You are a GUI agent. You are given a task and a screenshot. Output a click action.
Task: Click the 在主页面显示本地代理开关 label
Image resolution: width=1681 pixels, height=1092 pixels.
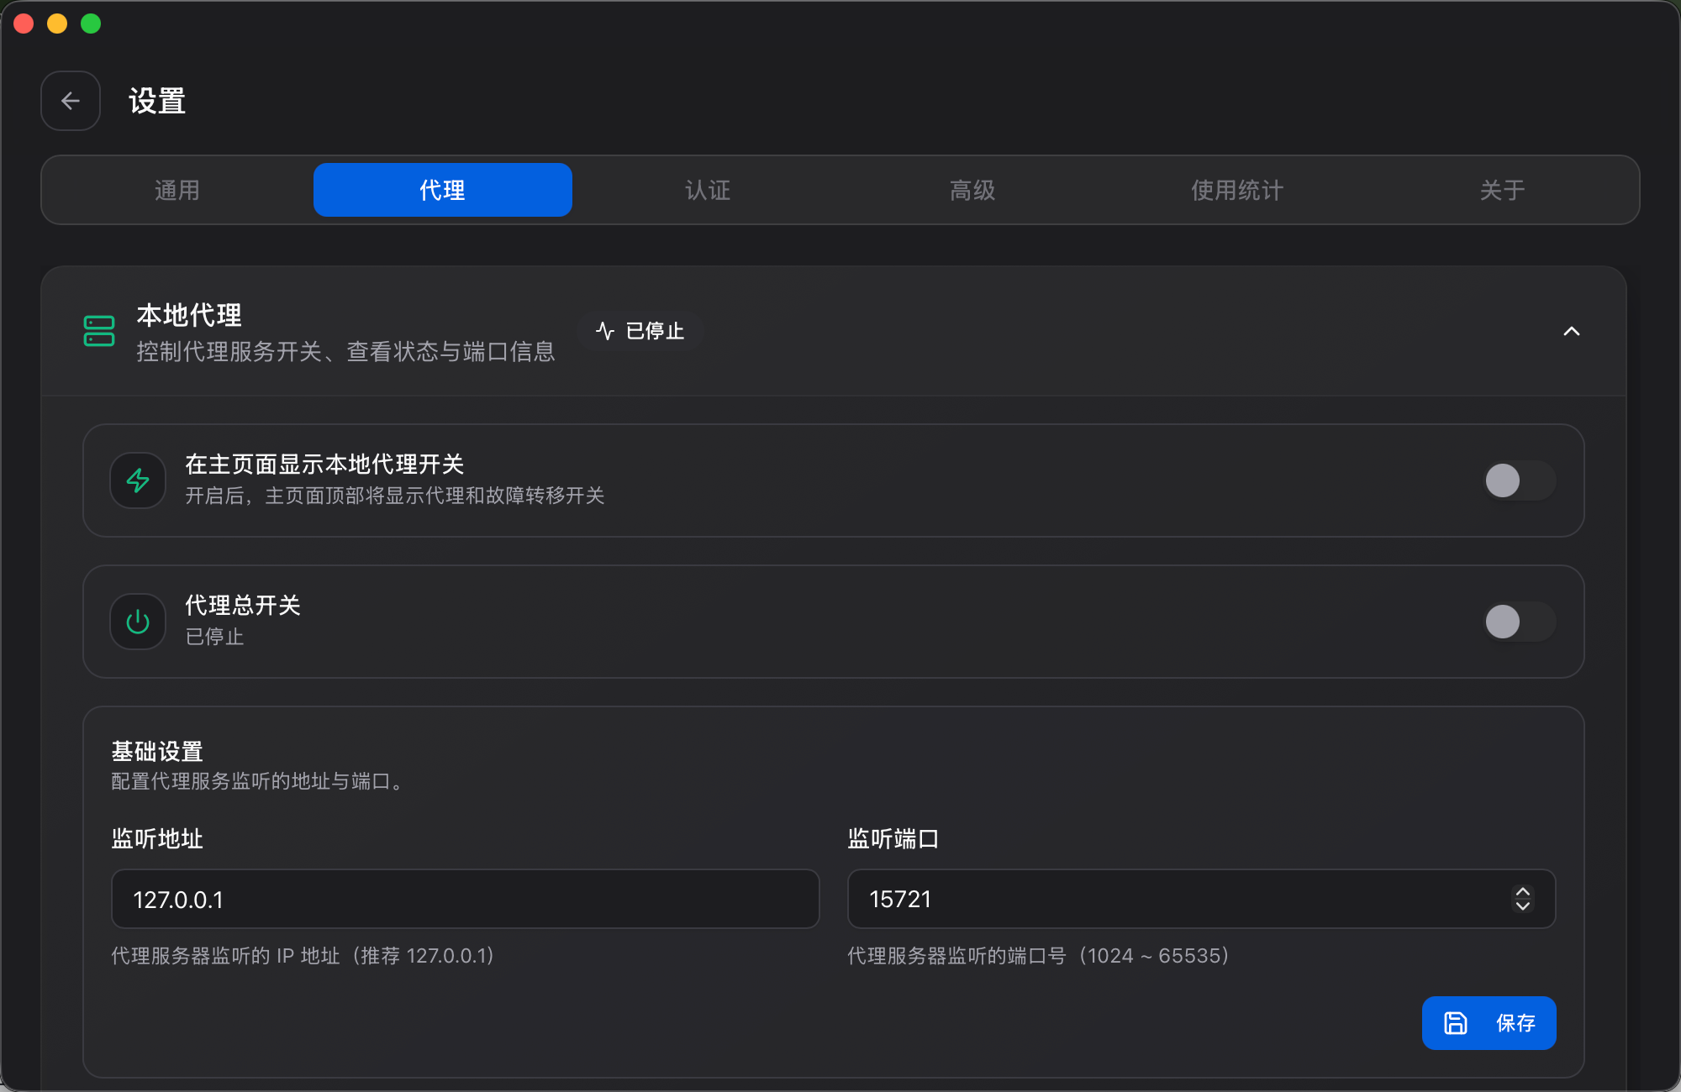tap(324, 464)
